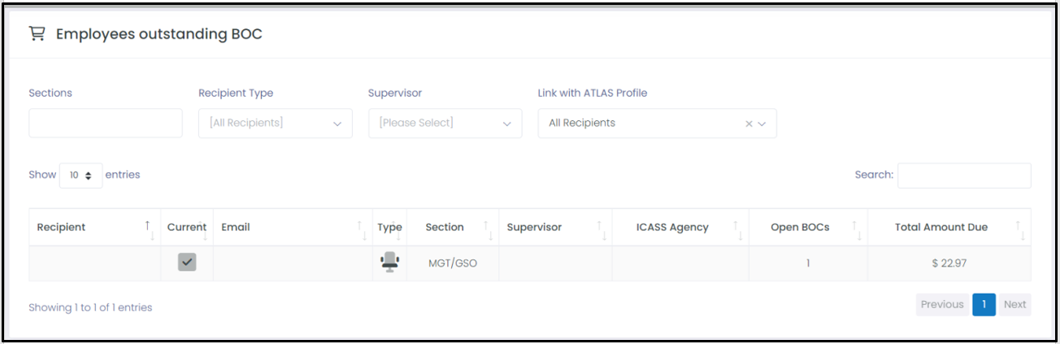Click into the Sections filter field

[x=106, y=124]
